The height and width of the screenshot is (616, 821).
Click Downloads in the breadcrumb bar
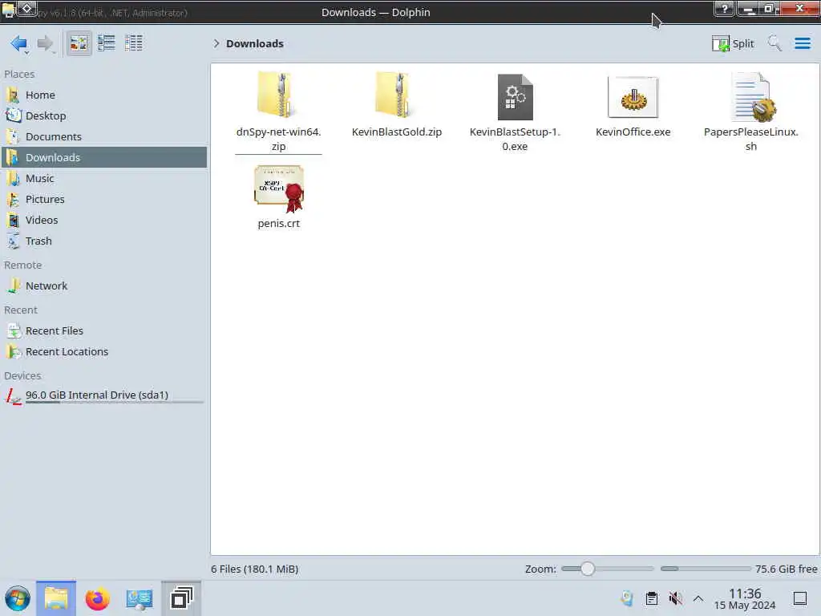[x=254, y=43]
